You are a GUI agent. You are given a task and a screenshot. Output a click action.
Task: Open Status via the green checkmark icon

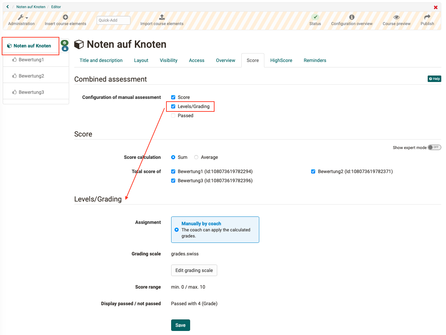coord(315,16)
